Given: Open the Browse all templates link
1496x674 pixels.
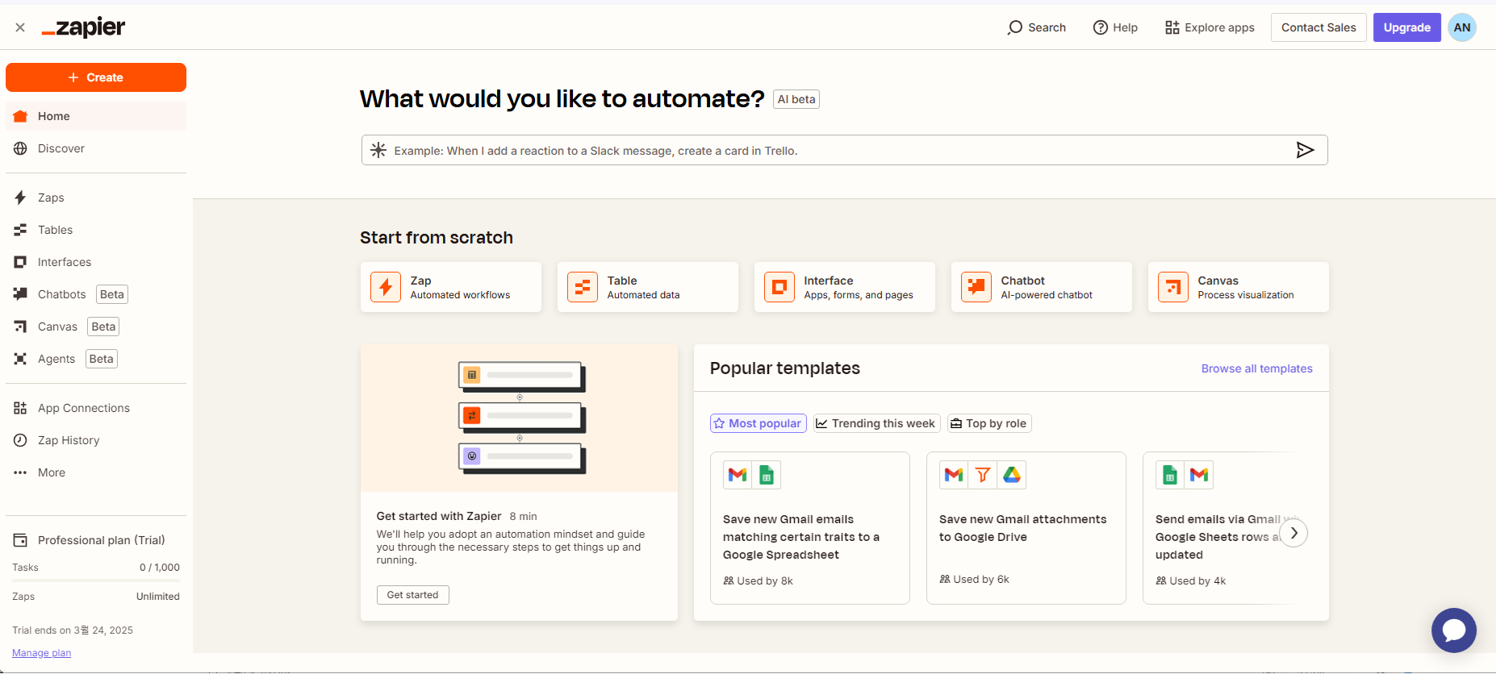Looking at the screenshot, I should pyautogui.click(x=1256, y=368).
